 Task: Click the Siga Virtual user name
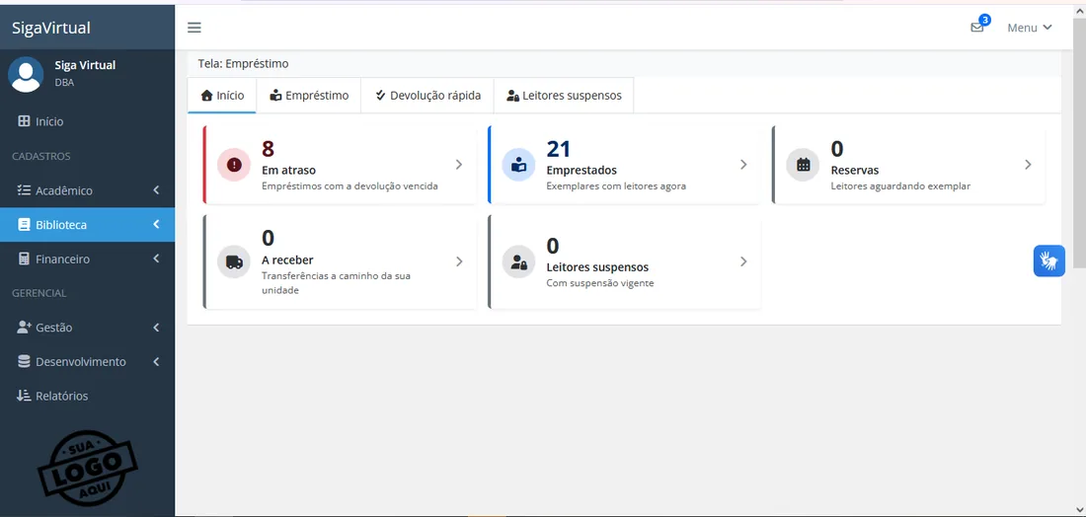tap(85, 65)
